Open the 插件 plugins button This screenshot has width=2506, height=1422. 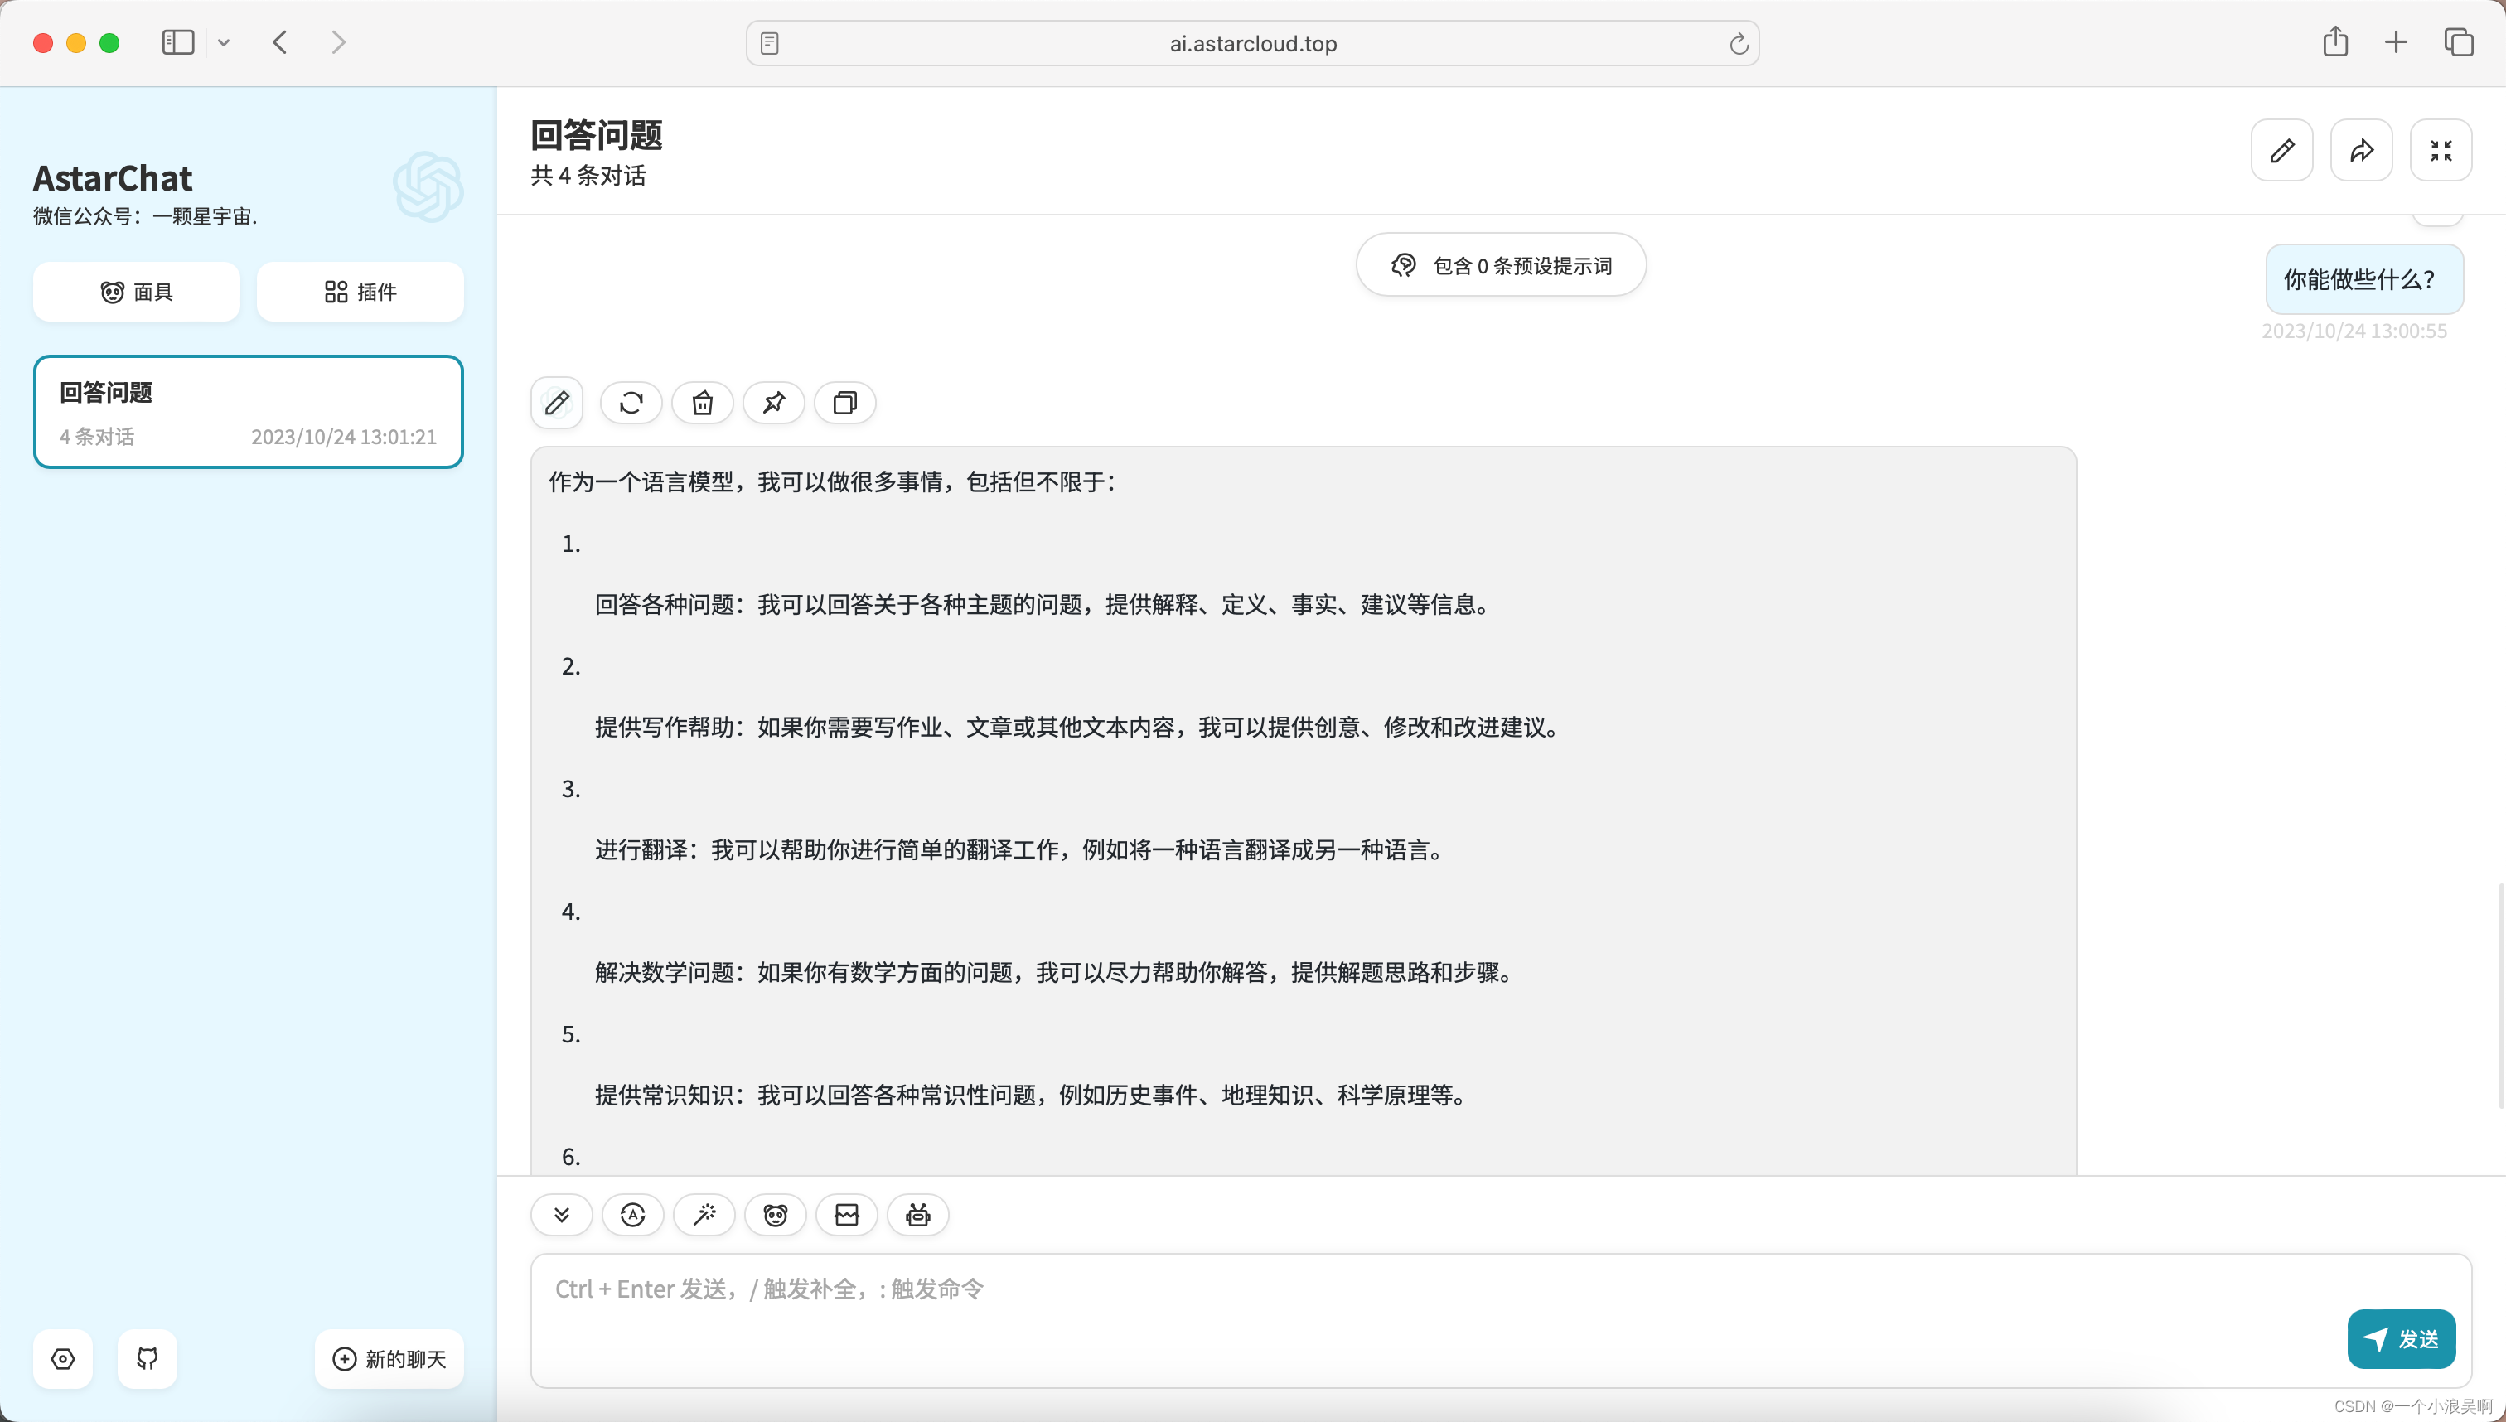tap(360, 291)
